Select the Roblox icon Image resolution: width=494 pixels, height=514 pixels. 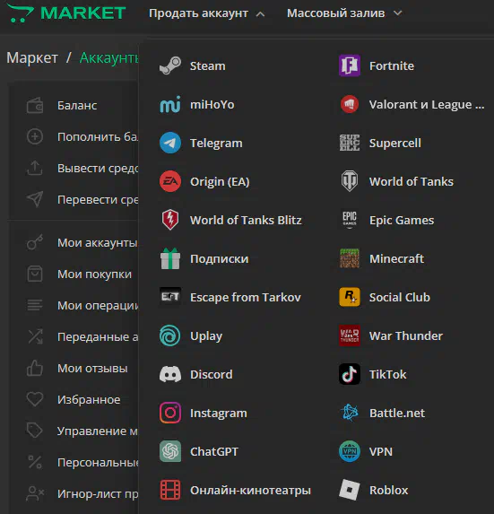point(350,490)
